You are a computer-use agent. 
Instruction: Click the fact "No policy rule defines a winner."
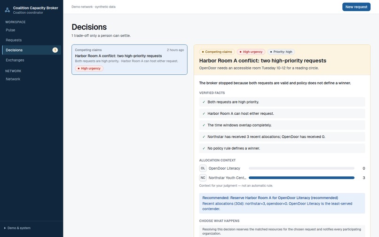[x=282, y=148]
